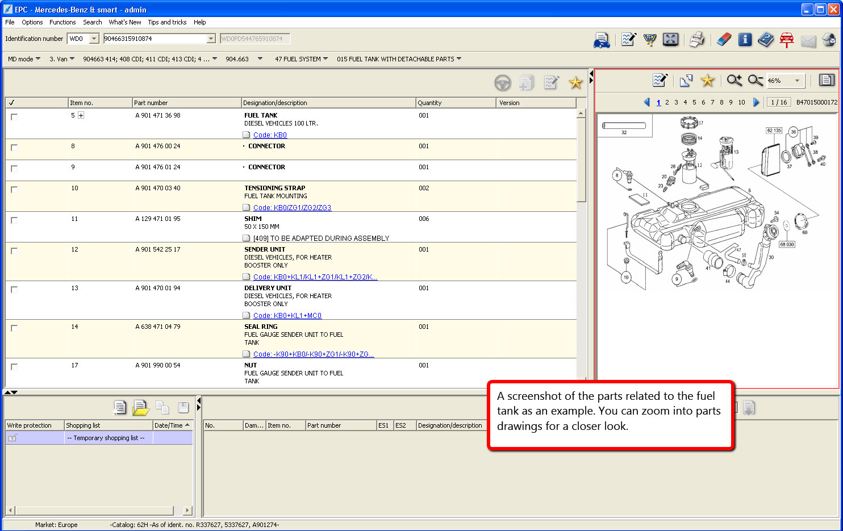
Task: Open the Search menu
Action: pyautogui.click(x=93, y=22)
